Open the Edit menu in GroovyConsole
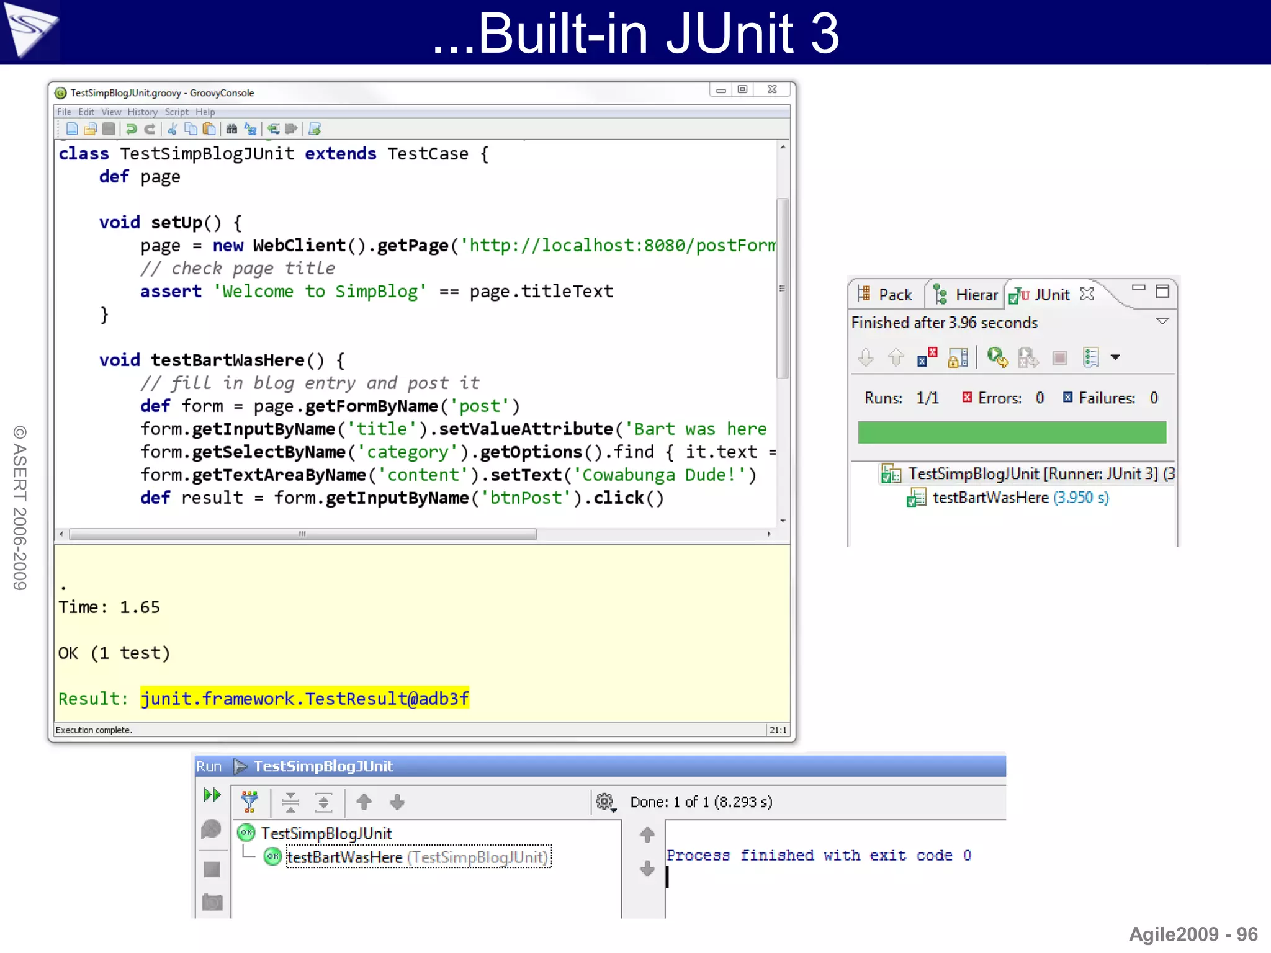This screenshot has height=953, width=1271. click(86, 112)
